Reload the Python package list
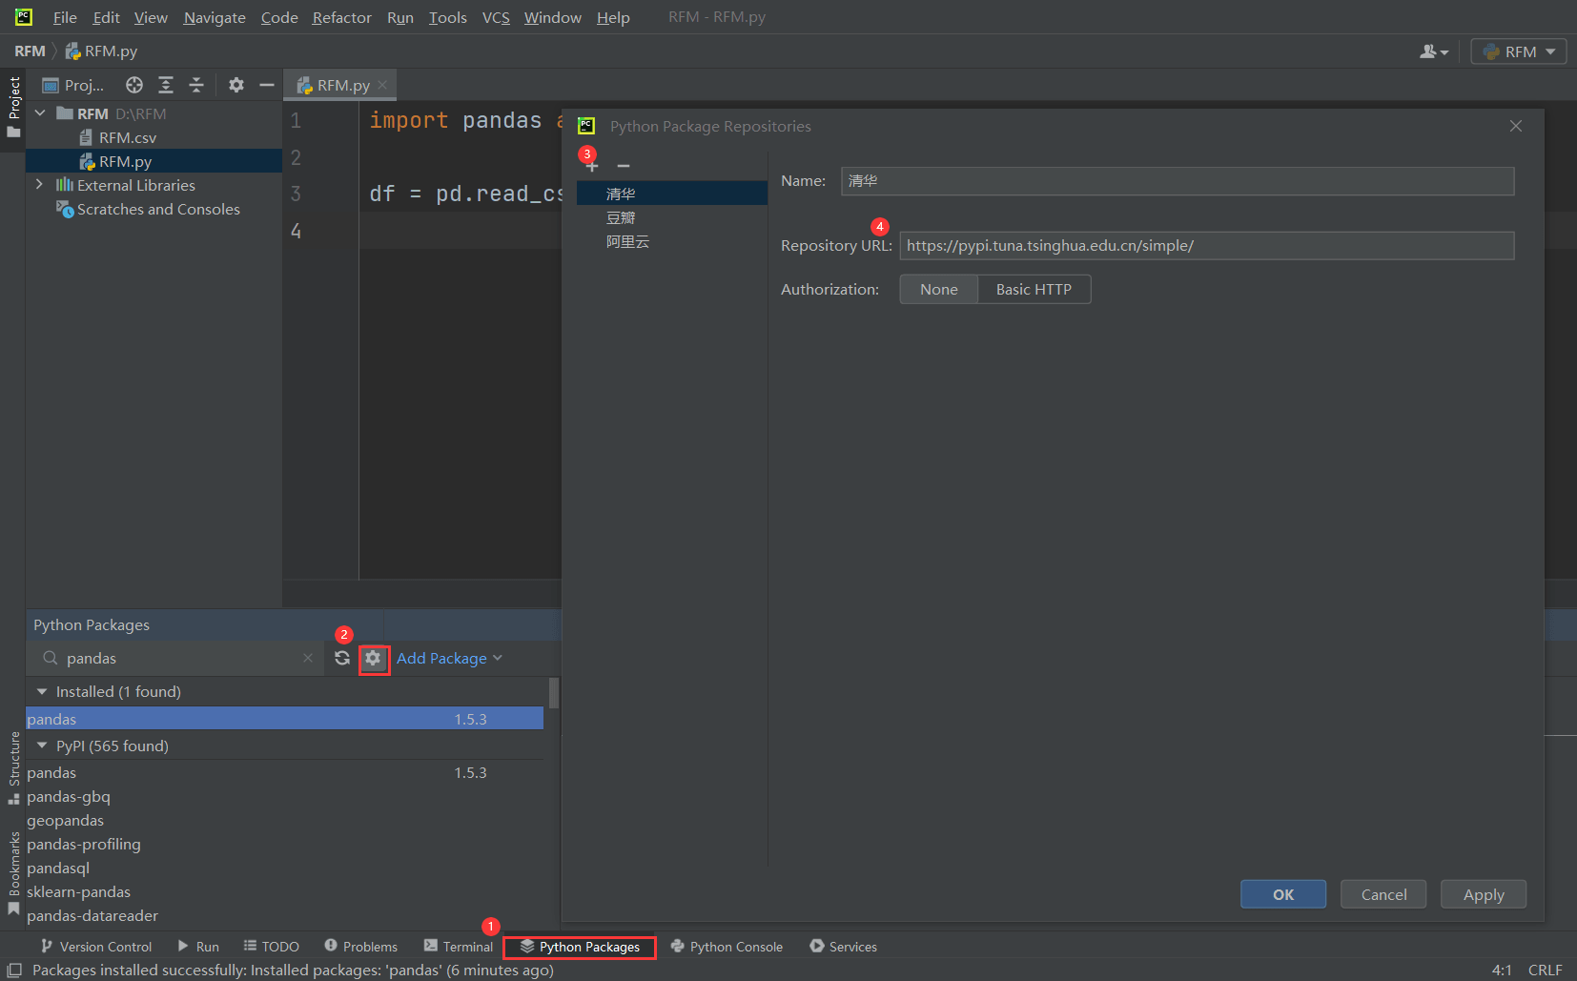 (342, 659)
